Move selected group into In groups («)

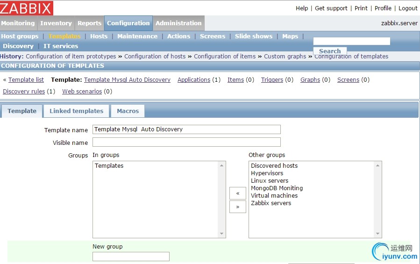(238, 193)
